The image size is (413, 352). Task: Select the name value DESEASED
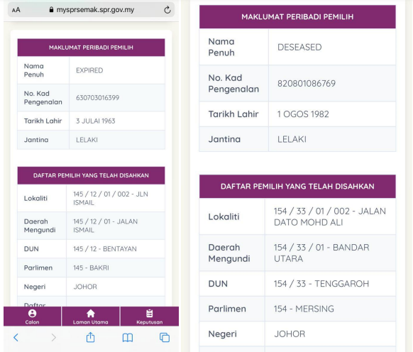pyautogui.click(x=299, y=47)
